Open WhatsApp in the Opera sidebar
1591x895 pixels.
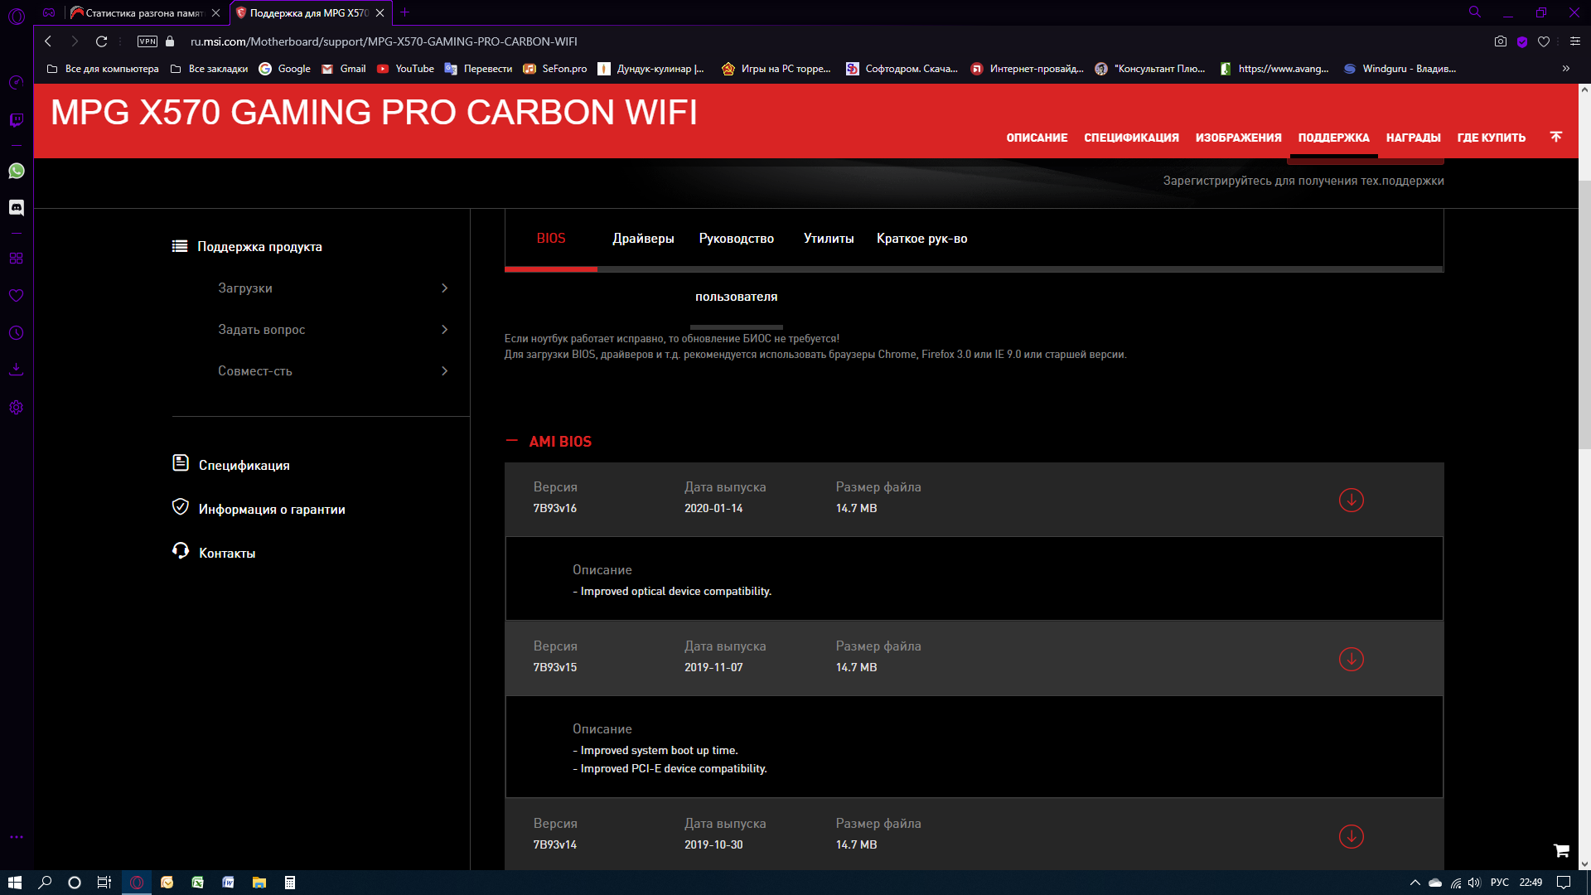point(16,171)
